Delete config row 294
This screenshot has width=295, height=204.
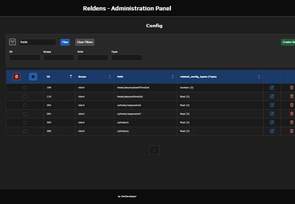[x=292, y=114]
